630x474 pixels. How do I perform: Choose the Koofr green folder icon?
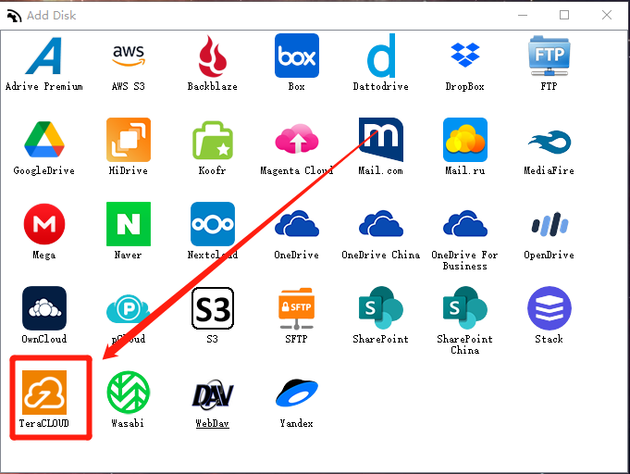213,140
